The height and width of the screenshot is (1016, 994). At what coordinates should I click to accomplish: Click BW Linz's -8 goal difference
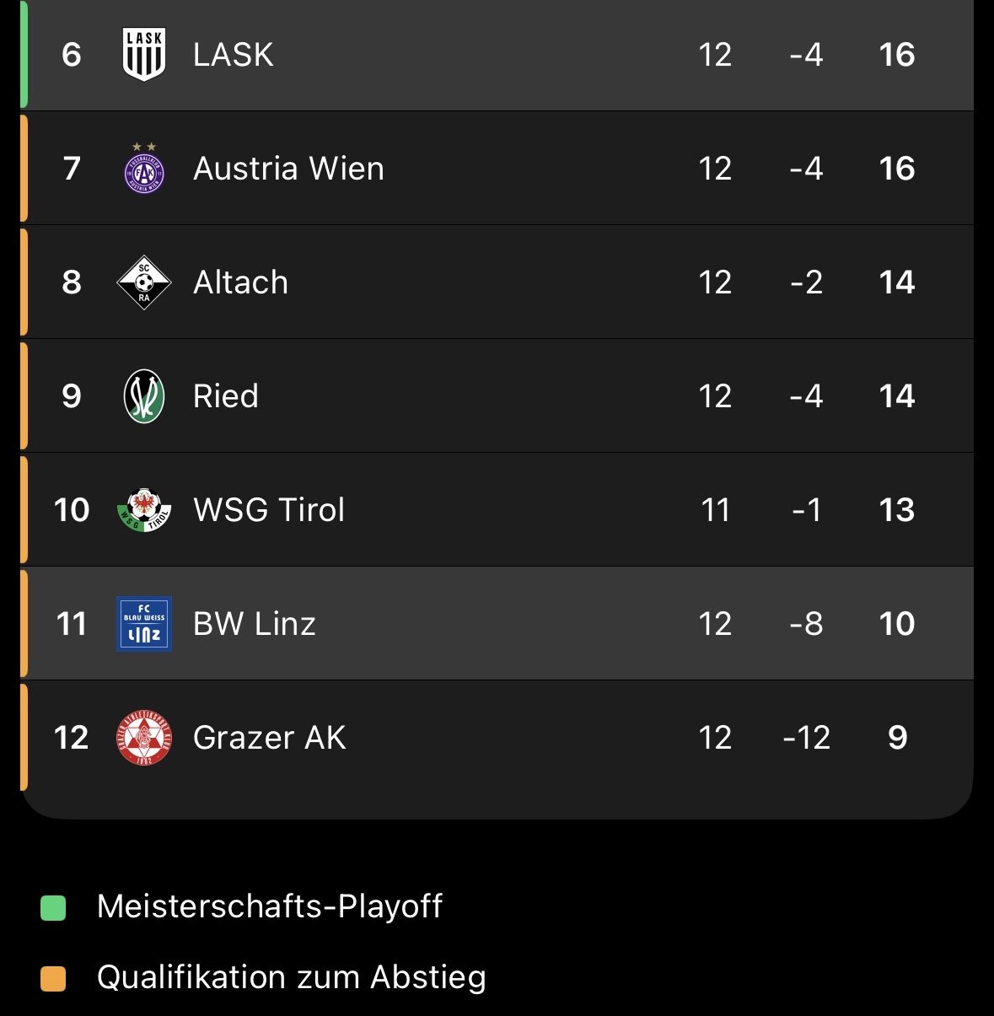click(x=806, y=624)
